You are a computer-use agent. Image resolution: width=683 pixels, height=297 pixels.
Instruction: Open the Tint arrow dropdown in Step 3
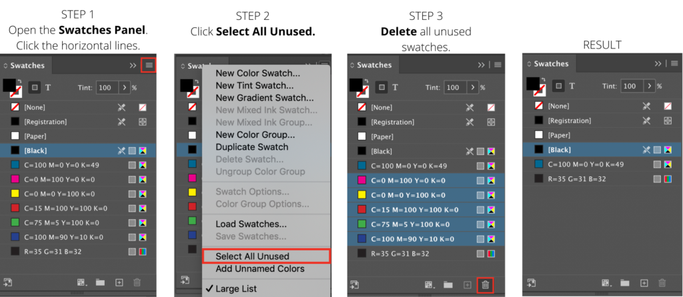474,87
